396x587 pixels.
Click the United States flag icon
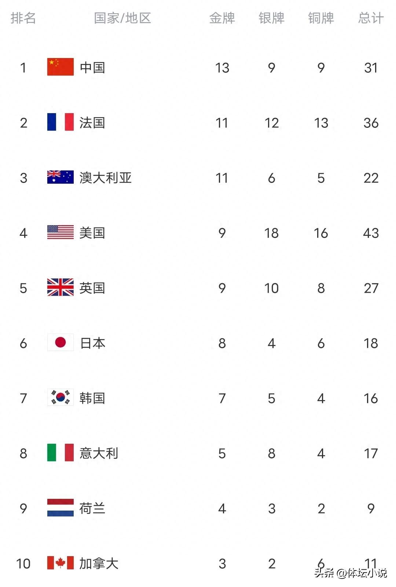click(x=60, y=232)
